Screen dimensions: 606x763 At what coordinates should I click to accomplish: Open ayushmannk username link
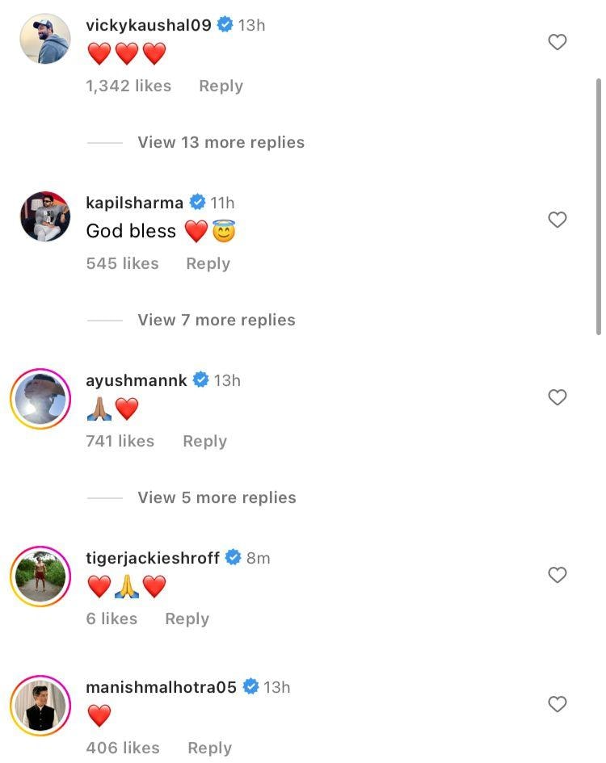pos(136,380)
